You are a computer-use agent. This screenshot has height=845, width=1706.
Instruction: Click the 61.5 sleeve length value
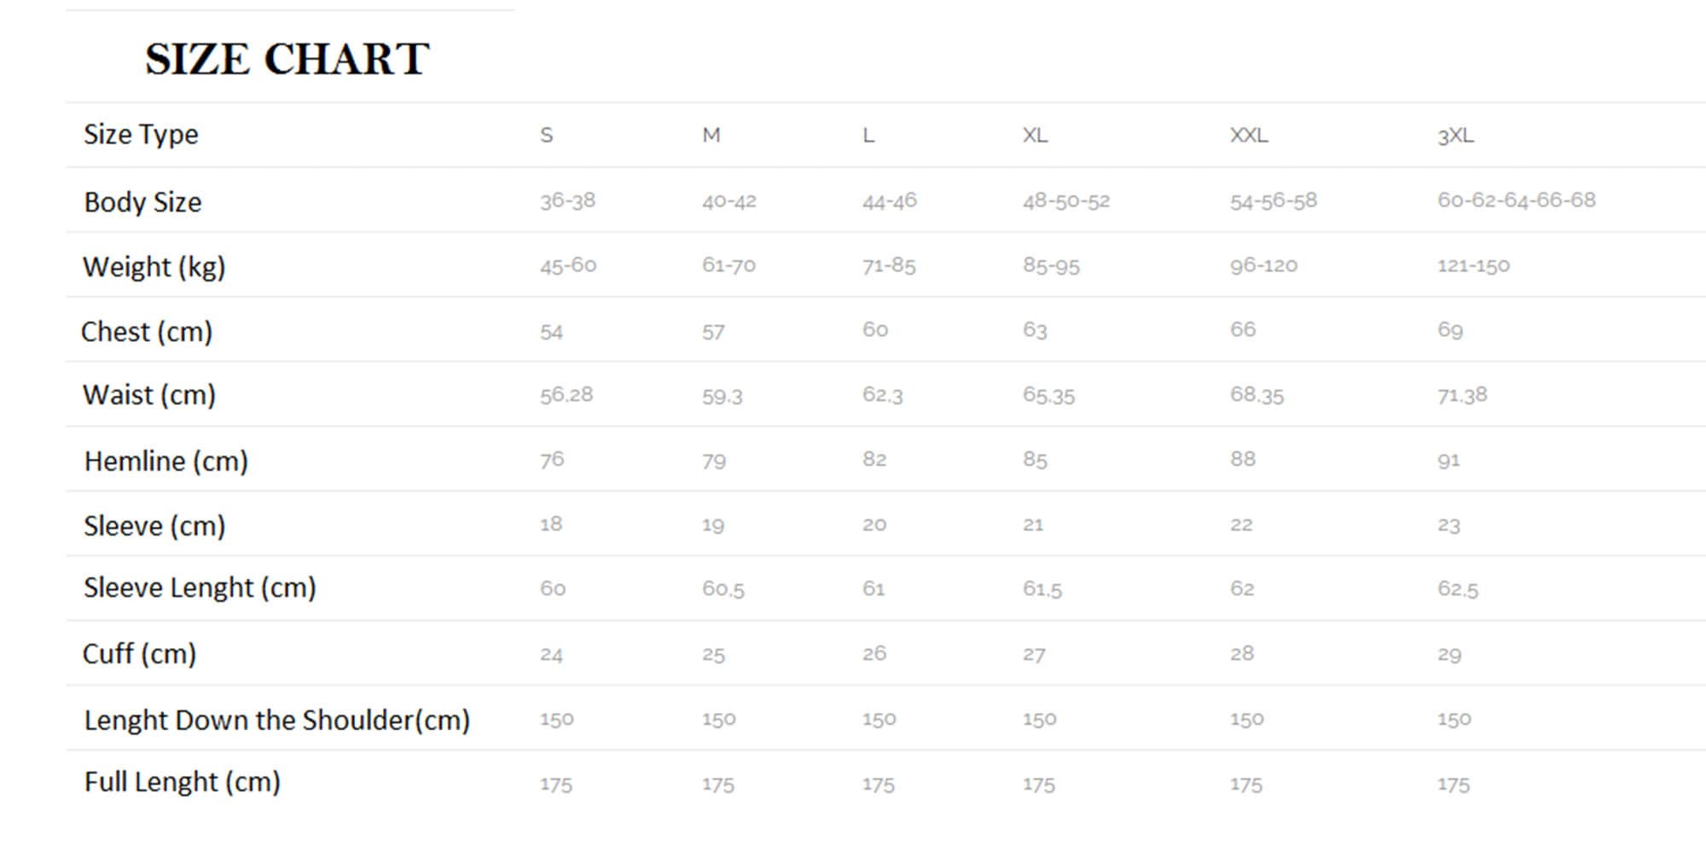click(x=1042, y=588)
